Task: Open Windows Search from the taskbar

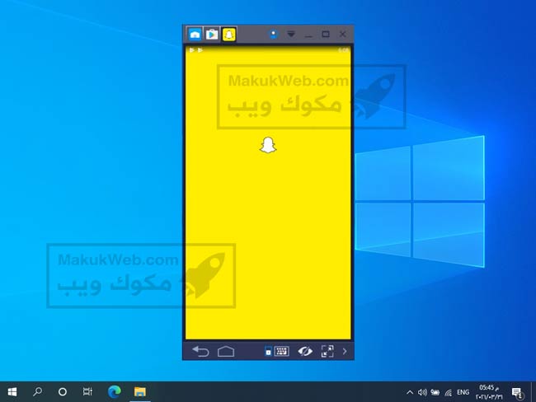Action: tap(37, 392)
